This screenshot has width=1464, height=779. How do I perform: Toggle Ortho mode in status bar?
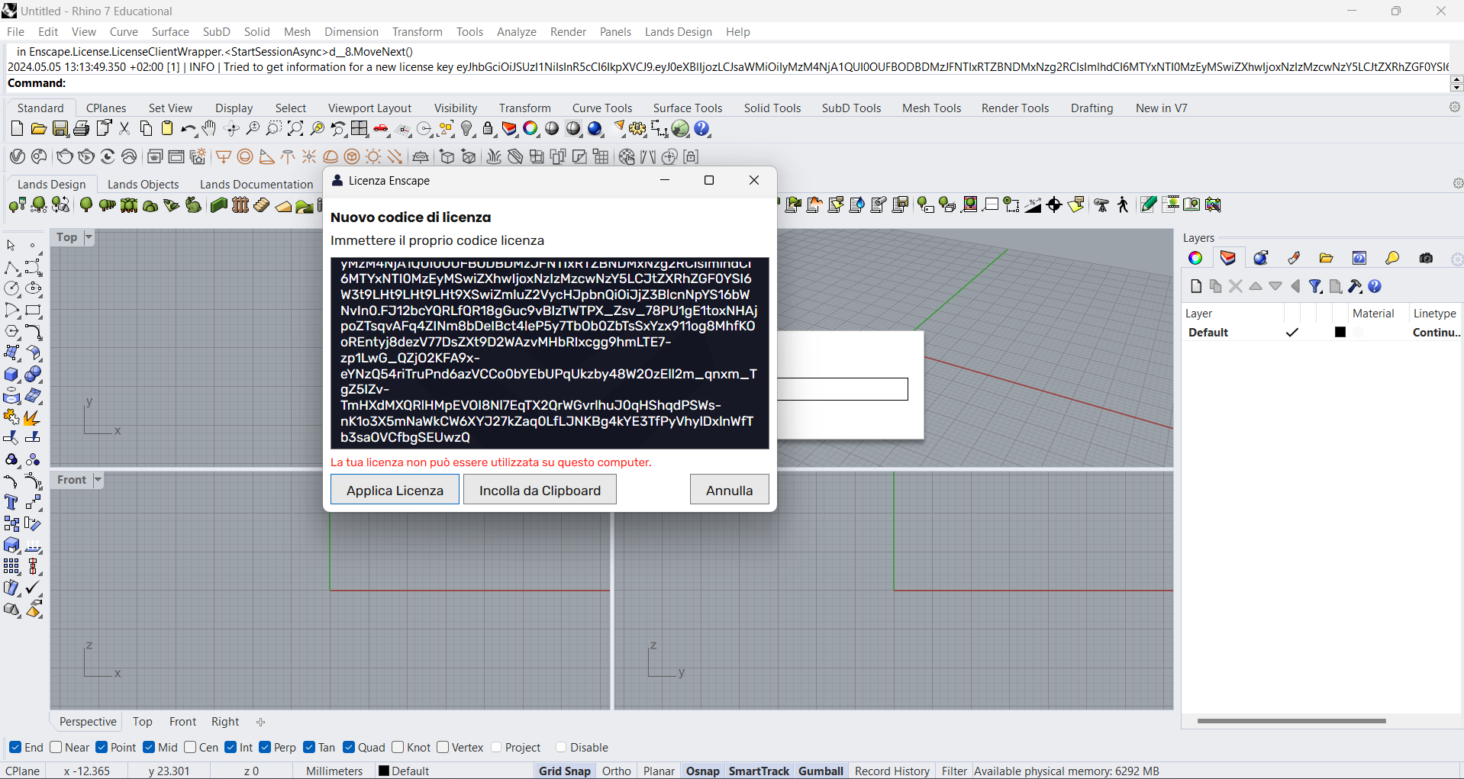[617, 771]
